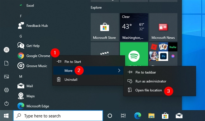The width and height of the screenshot is (205, 121).
Task: Open Mail from the taskbar
Action: coord(179,116)
